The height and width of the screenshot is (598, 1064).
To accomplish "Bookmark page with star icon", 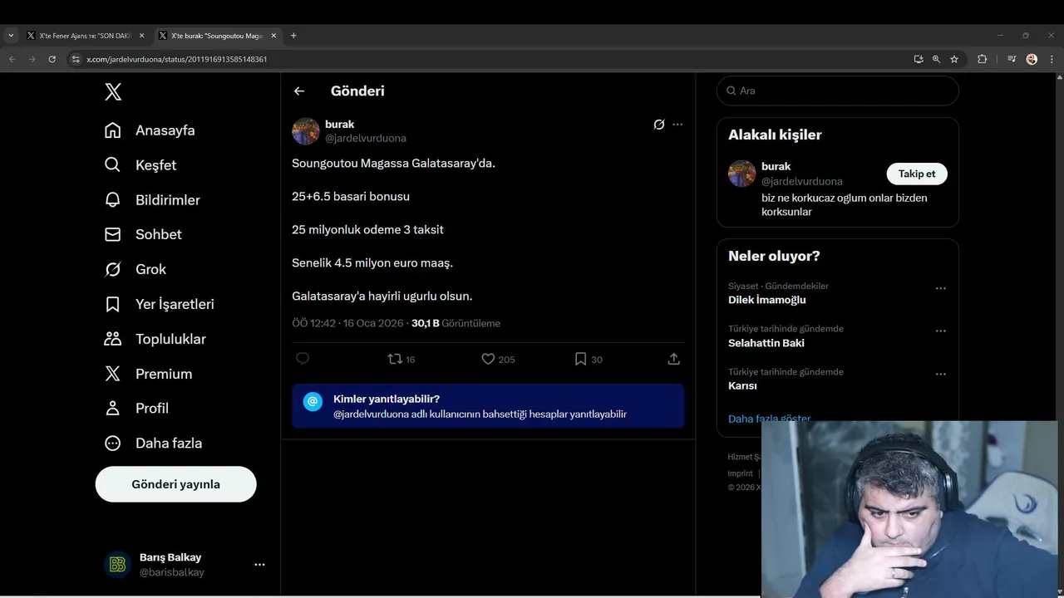I will (x=954, y=59).
